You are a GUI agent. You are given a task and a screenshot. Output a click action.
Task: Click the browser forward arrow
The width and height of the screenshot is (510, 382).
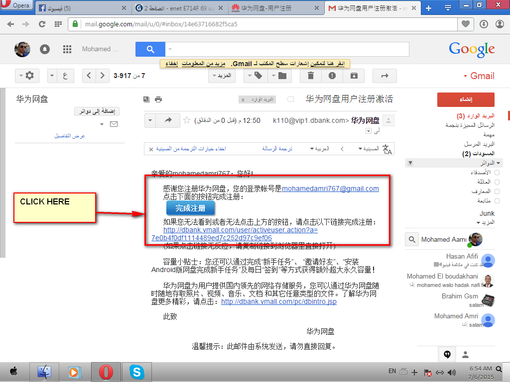[x=26, y=24]
